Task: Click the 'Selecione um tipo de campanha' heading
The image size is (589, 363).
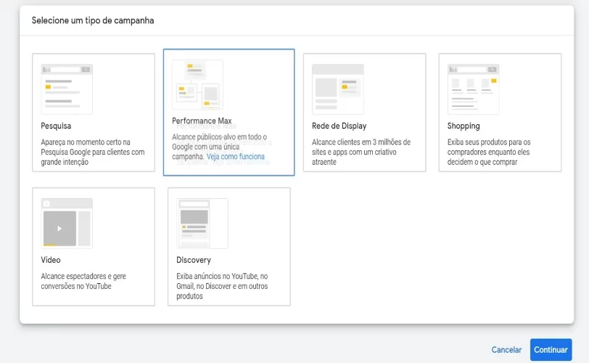Action: 93,20
